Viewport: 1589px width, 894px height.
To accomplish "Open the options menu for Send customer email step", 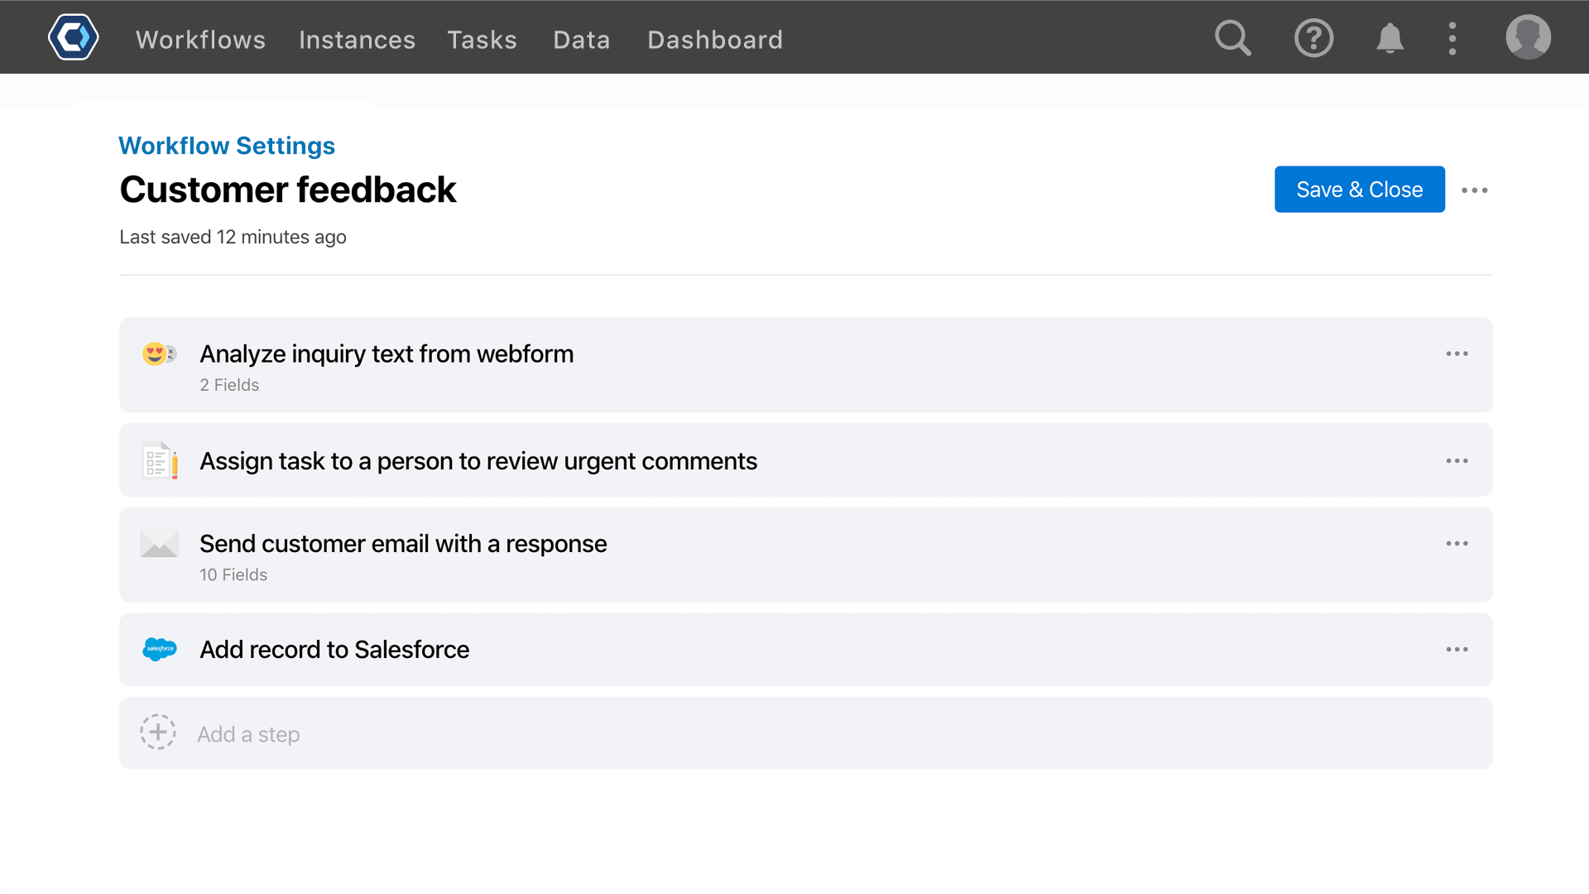I will coord(1457,544).
